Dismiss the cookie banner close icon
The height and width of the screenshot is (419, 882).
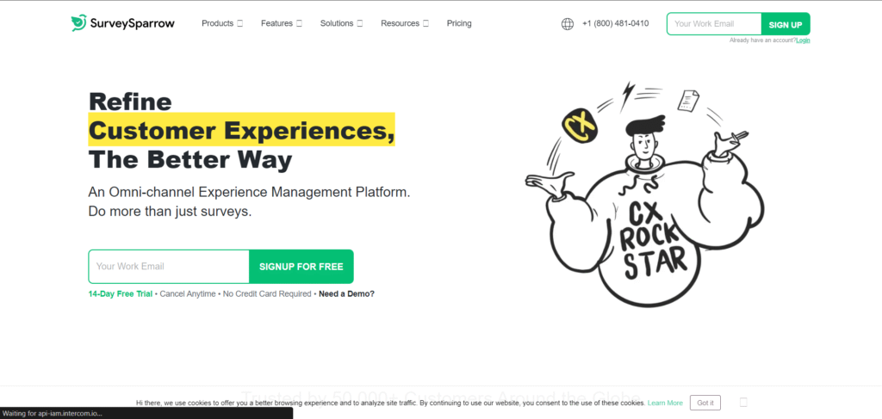[x=743, y=402]
